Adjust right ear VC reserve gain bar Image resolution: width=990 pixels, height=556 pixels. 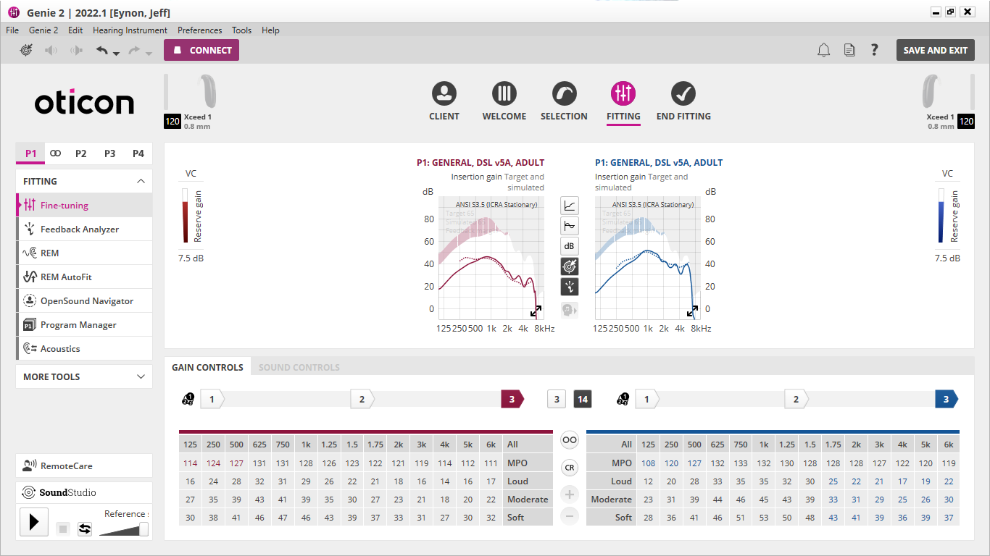(x=185, y=216)
